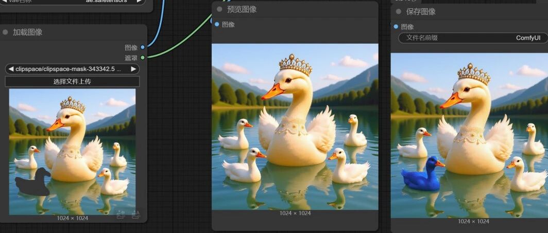Click the 文件名前缀 ComfyUI field
Viewport: 548px width, 233px height.
point(473,38)
